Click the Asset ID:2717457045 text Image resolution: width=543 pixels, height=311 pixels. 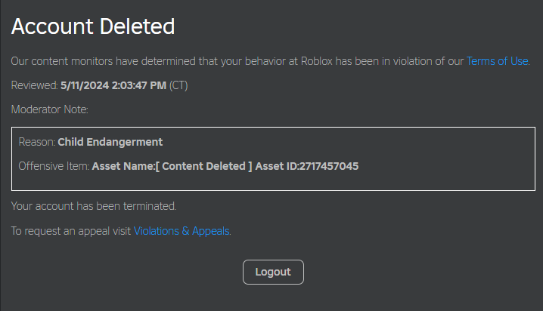(x=307, y=166)
